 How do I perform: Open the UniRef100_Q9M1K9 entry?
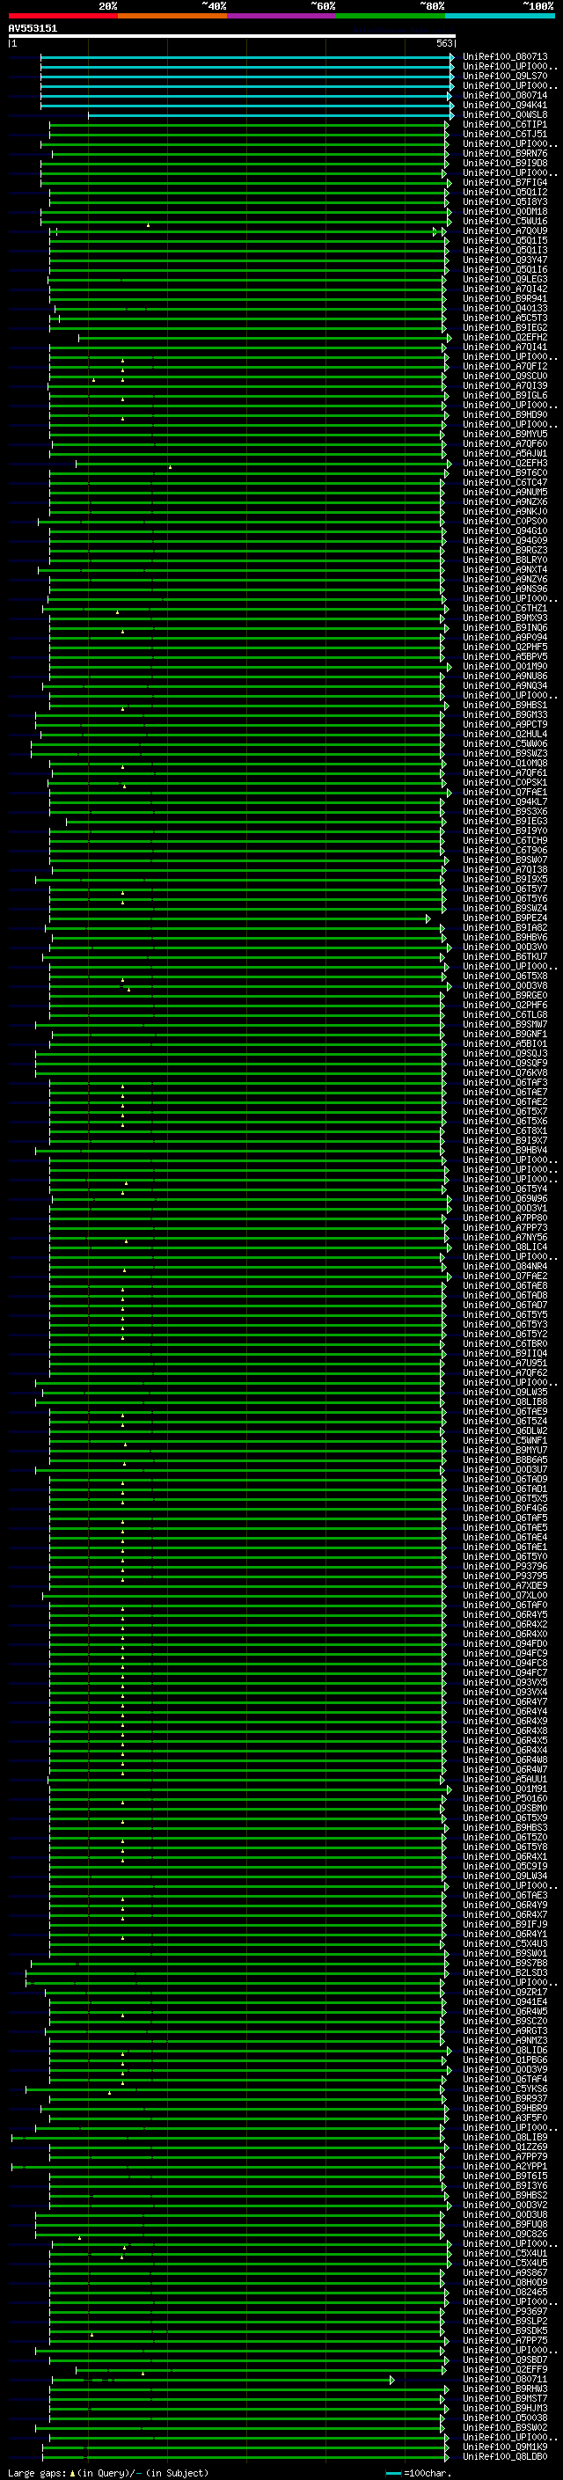(x=505, y=2446)
